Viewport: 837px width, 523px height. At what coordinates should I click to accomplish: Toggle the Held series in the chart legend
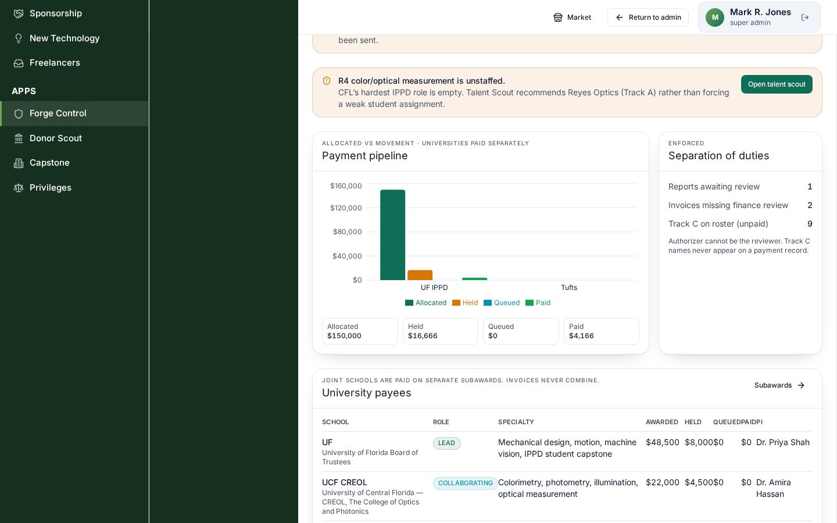tap(465, 303)
